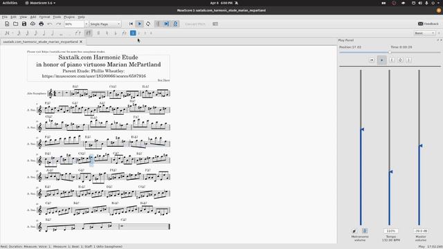The height and width of the screenshot is (249, 443).
Task: Toggle the rest icon in note toolbar
Action: (89, 33)
